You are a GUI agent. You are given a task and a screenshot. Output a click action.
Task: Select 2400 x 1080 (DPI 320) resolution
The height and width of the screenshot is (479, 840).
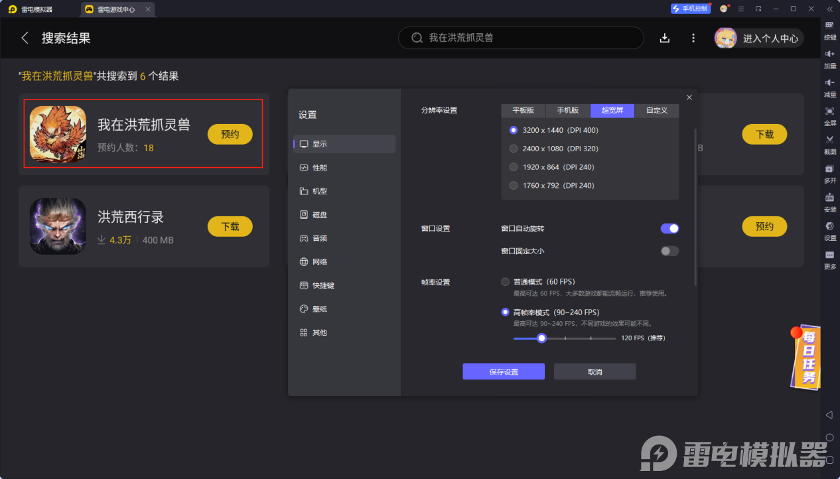pos(513,149)
